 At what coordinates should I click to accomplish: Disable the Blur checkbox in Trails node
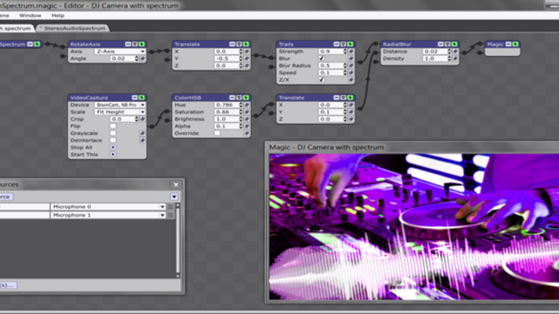click(322, 58)
